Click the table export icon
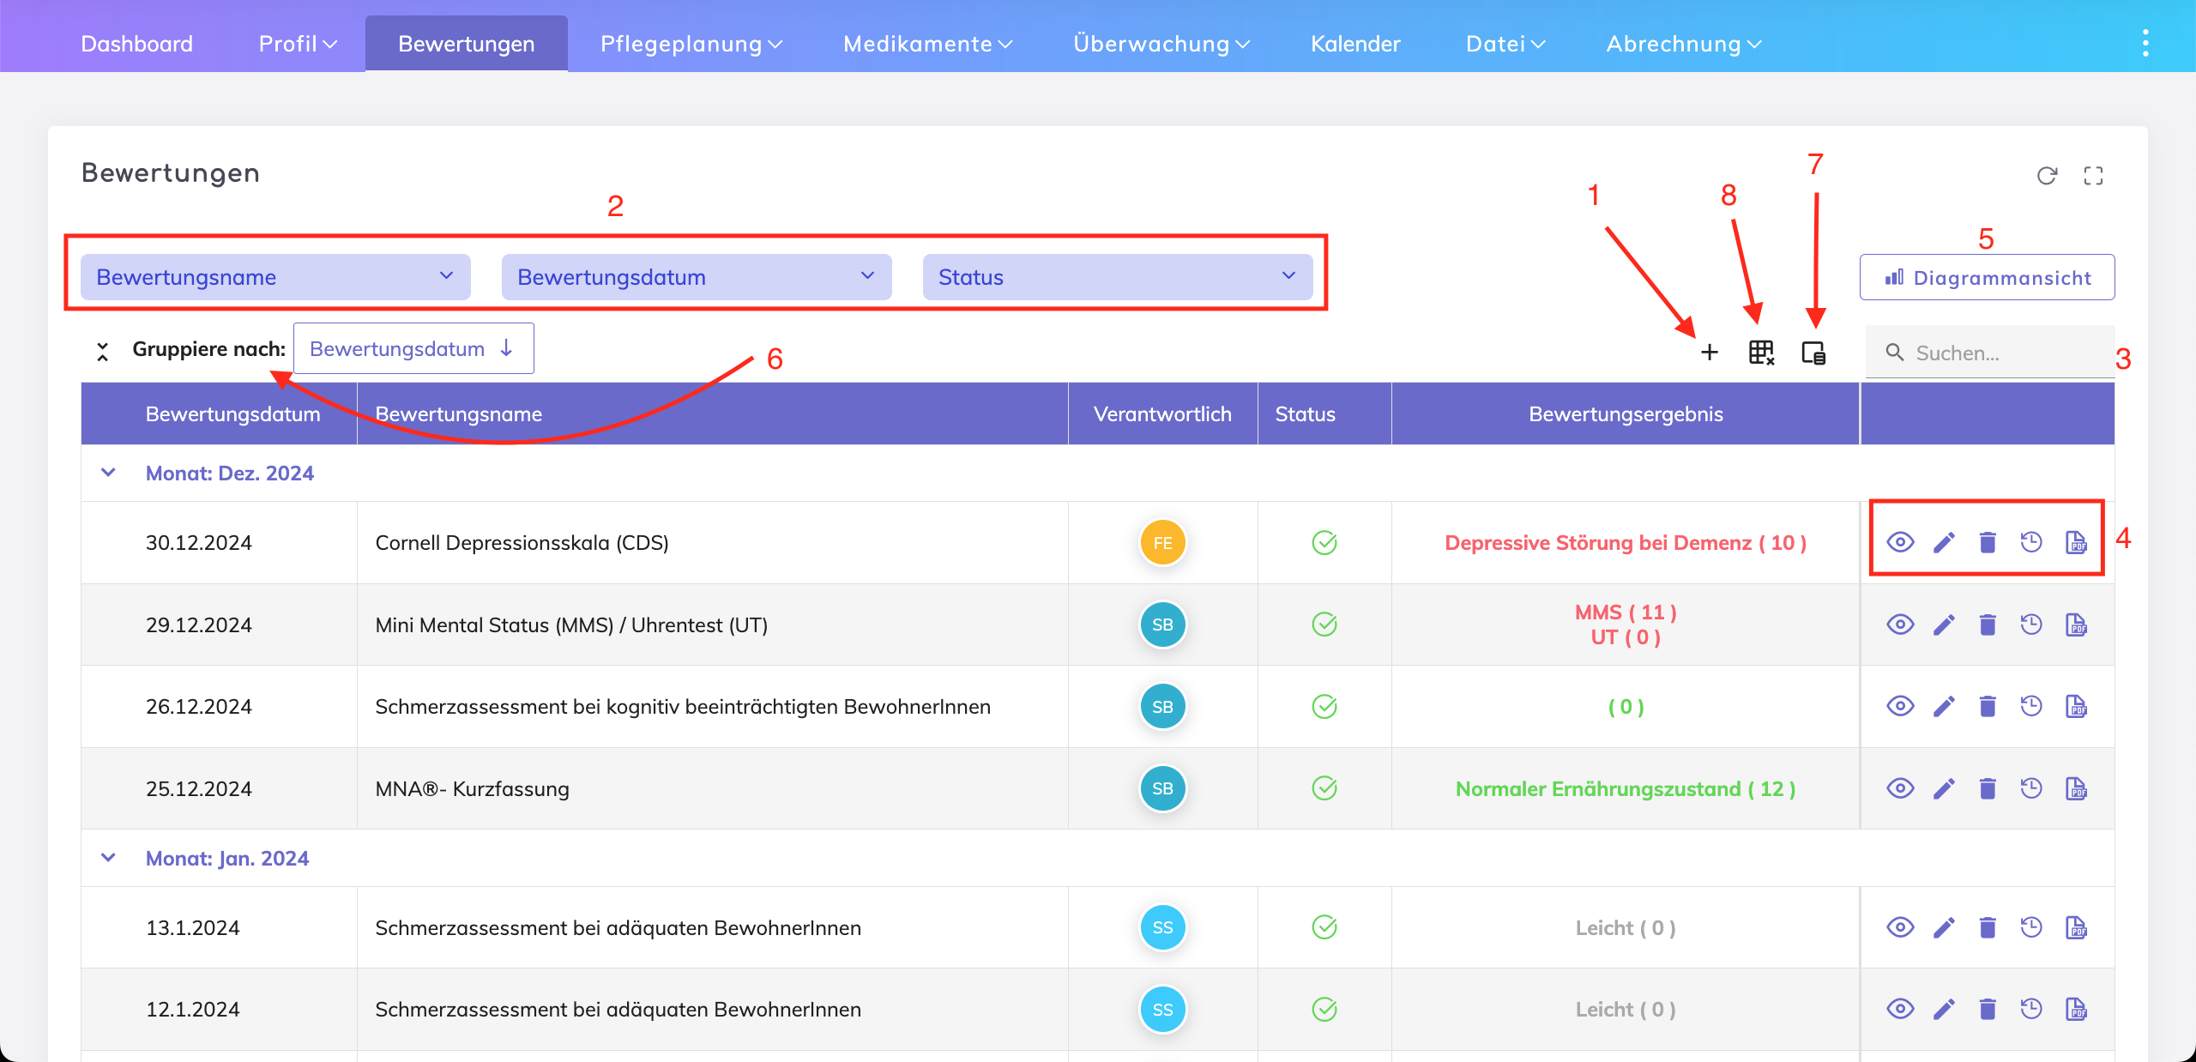The height and width of the screenshot is (1062, 2196). click(1761, 353)
